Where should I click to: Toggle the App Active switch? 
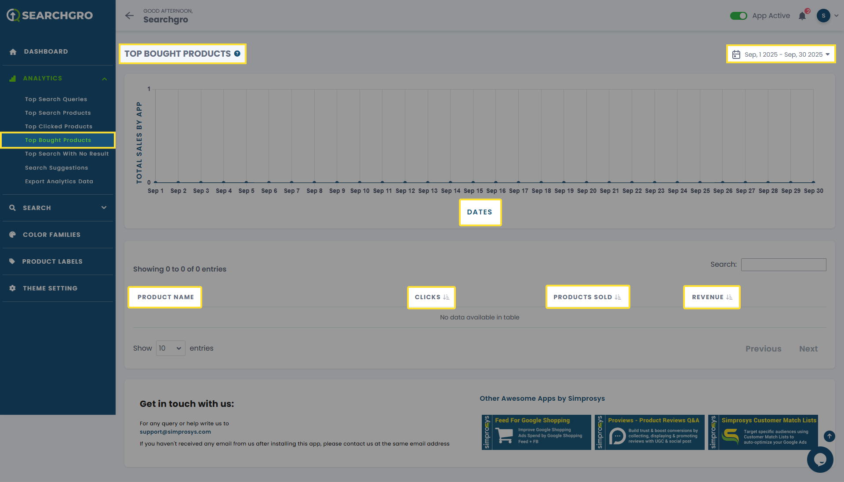click(x=738, y=16)
